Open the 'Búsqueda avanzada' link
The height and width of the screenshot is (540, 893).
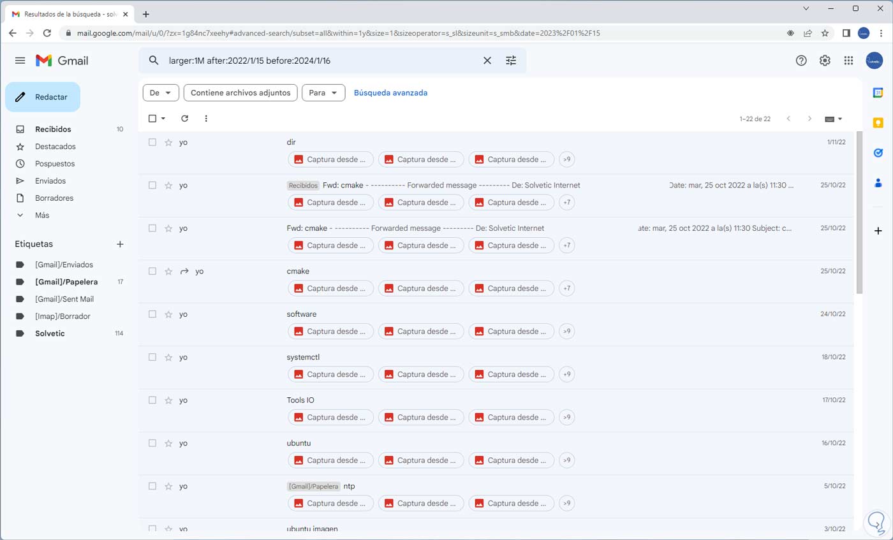click(390, 93)
